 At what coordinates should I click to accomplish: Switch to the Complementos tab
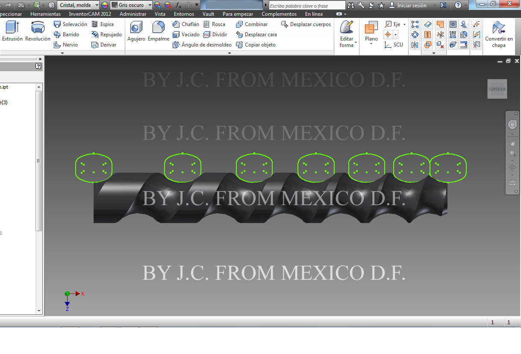pyautogui.click(x=279, y=14)
